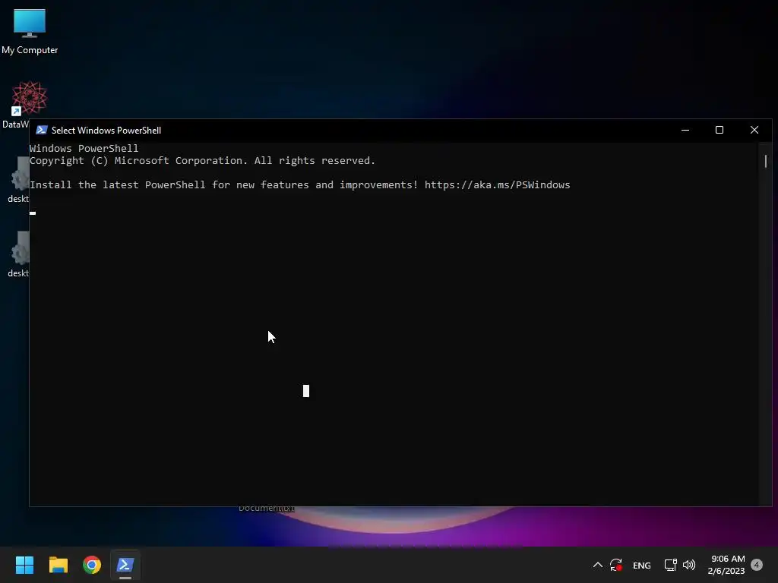This screenshot has height=583, width=778.
Task: Click the https://aka.ms/PSWindows link text
Action: [x=497, y=185]
